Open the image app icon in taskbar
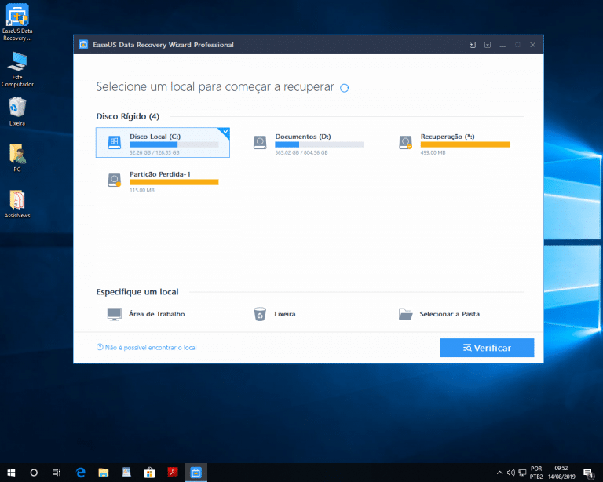Screen dimensions: 603x482 [126, 473]
